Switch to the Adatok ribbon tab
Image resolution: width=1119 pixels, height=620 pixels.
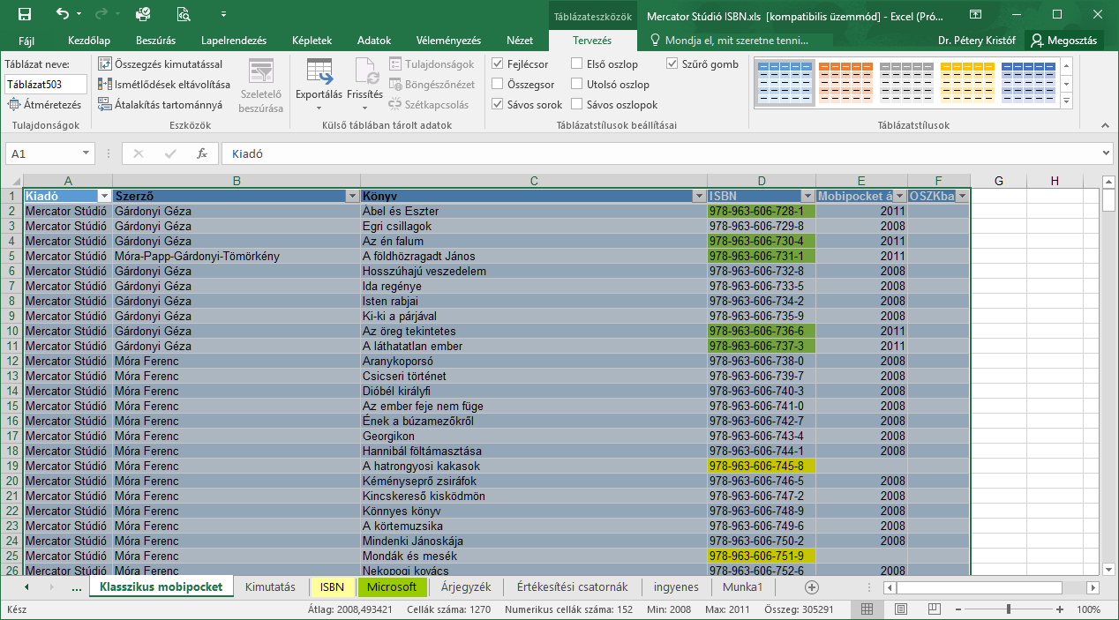point(374,41)
